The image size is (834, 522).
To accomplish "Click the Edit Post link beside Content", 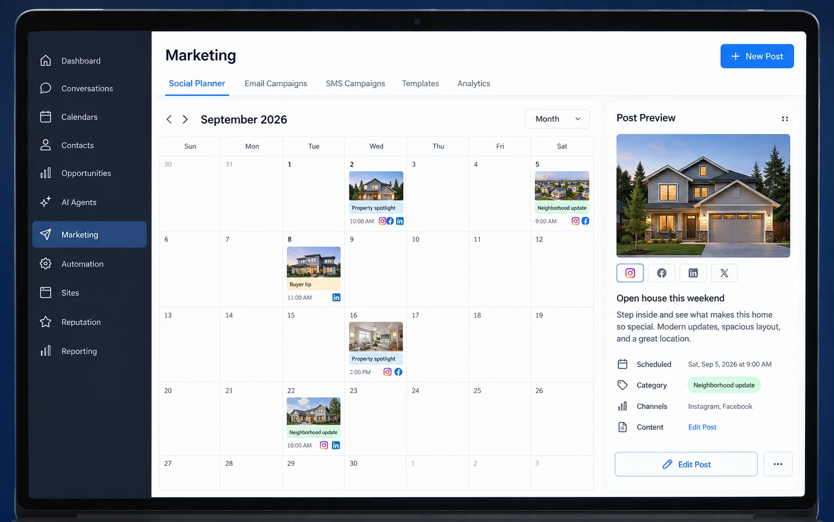I will point(702,427).
